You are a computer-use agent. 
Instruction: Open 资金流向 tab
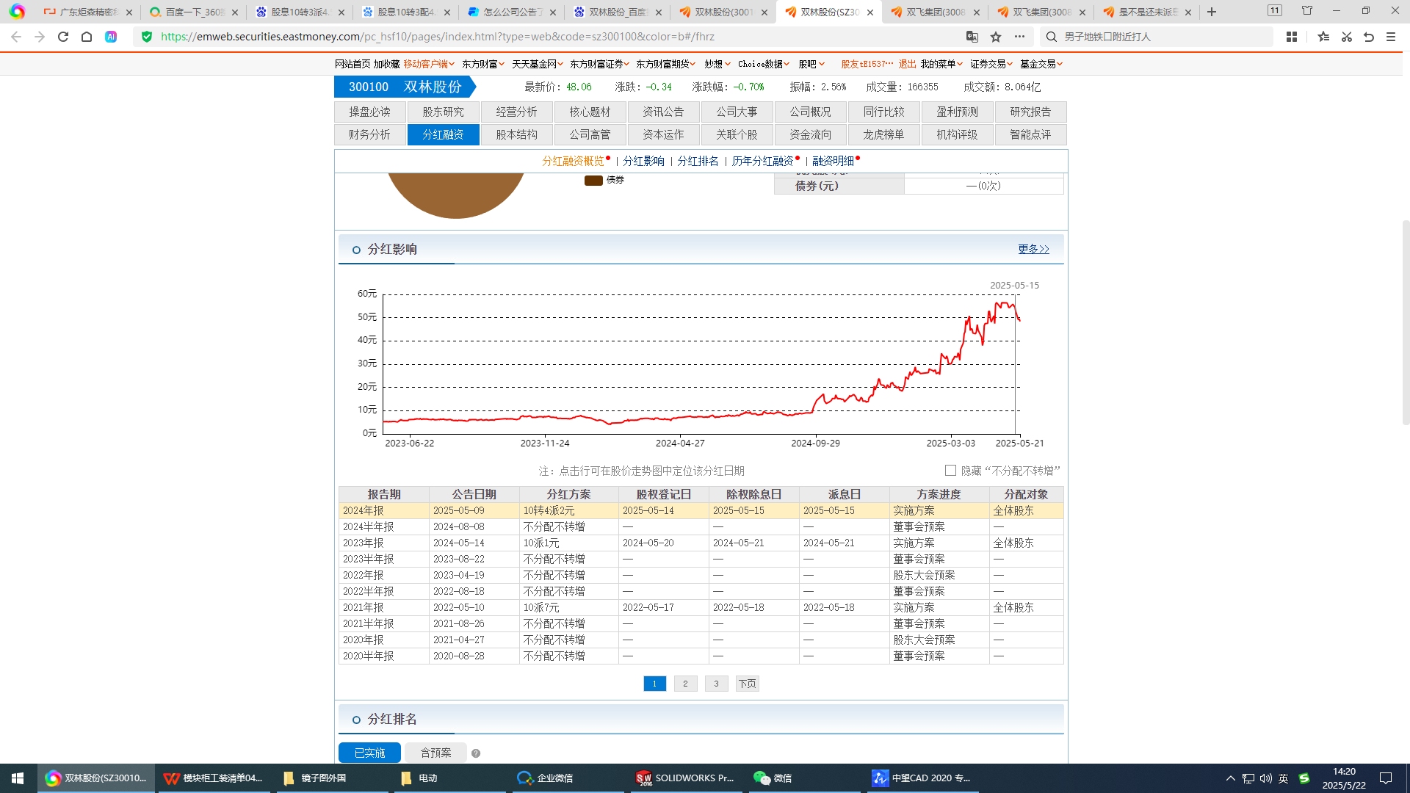click(x=810, y=135)
